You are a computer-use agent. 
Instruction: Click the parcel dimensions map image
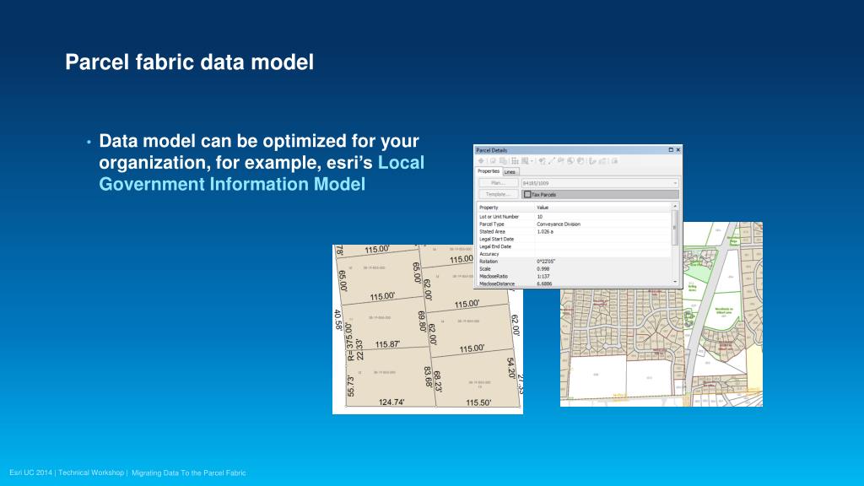[x=428, y=329]
